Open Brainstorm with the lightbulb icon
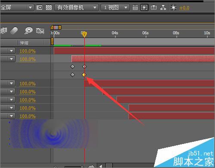The image size is (215, 168). click(x=28, y=30)
